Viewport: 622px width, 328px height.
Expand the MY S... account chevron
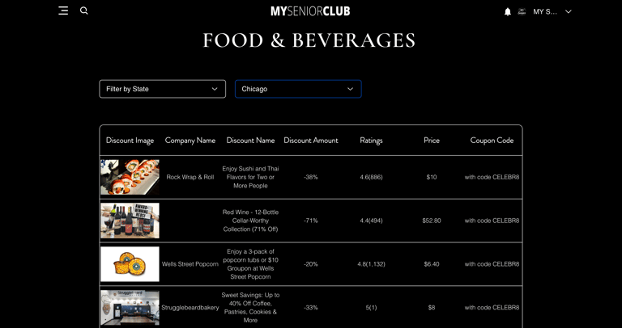[x=568, y=12]
